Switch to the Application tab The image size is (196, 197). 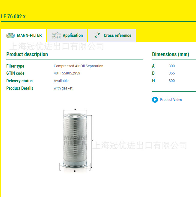point(67,35)
